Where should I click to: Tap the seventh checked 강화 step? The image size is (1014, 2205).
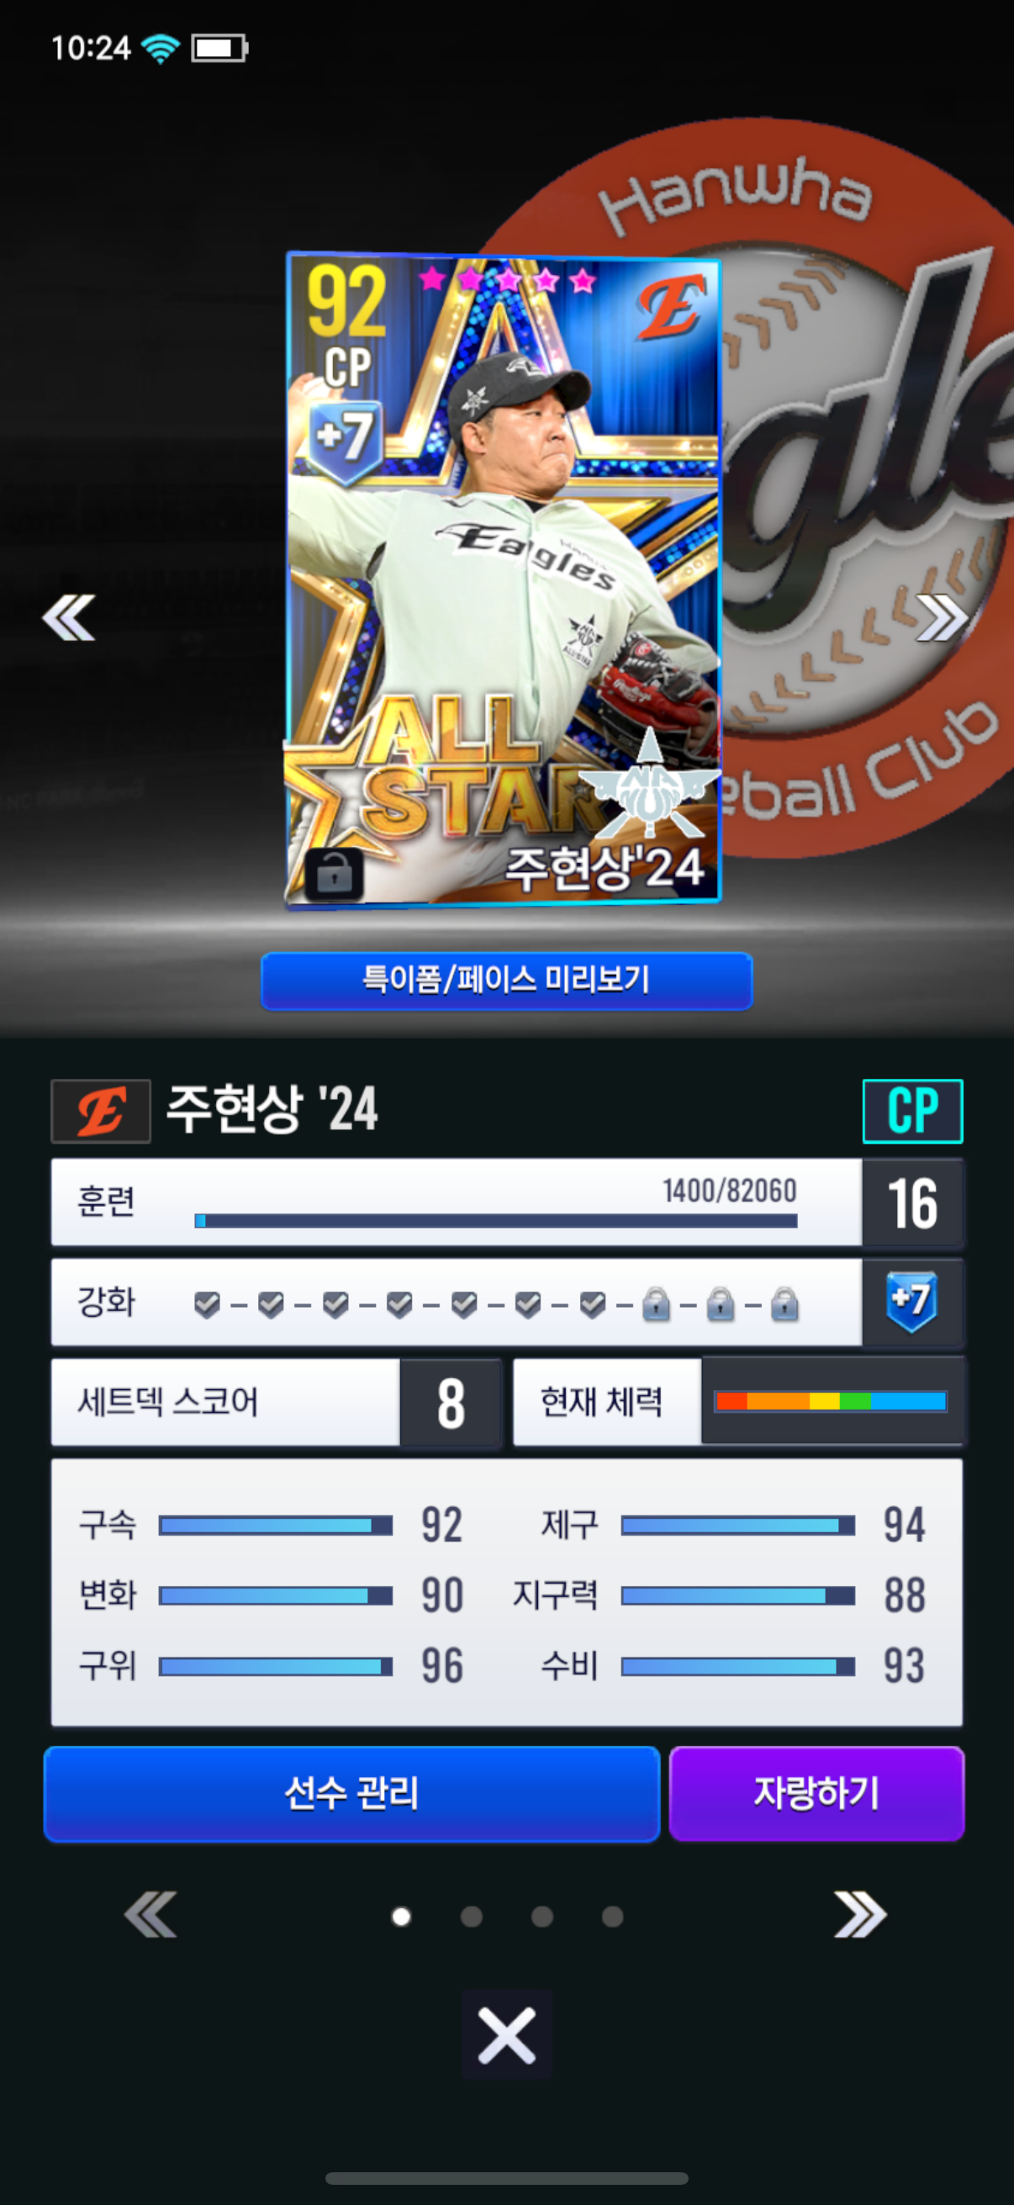[x=593, y=1304]
